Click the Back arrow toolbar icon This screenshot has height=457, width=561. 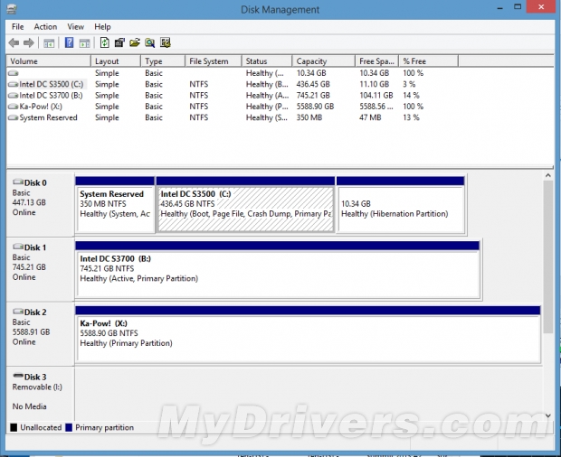[x=14, y=43]
